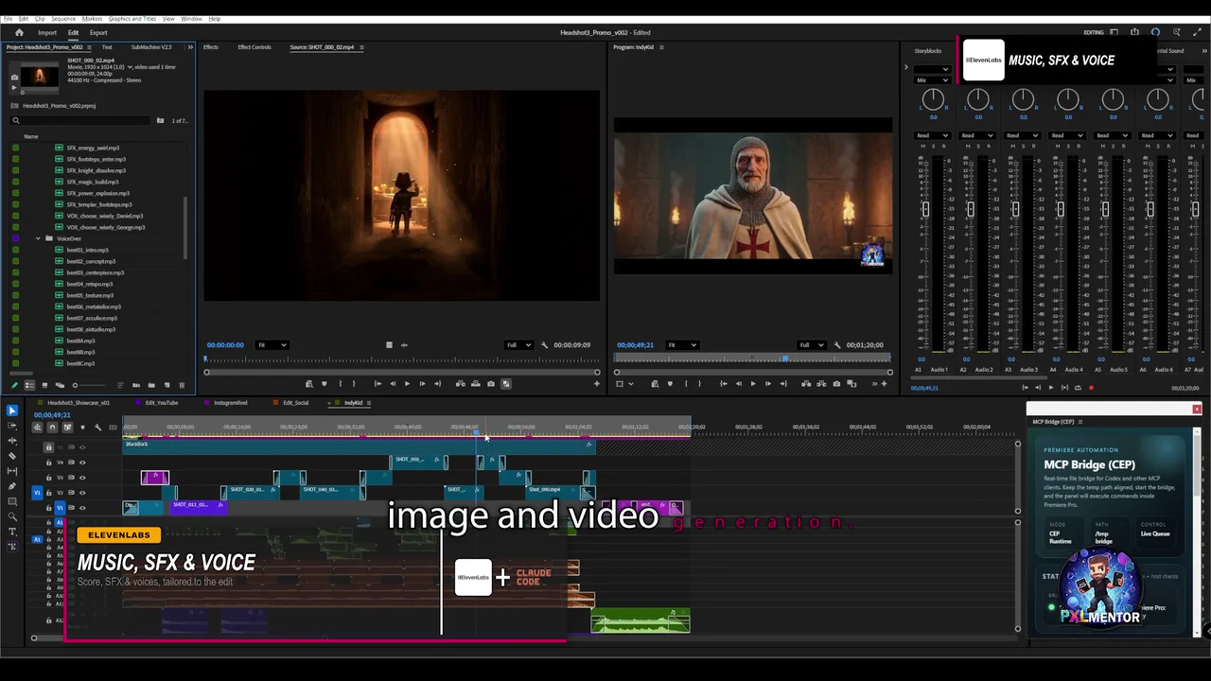Screen dimensions: 1211x681
Task: Select the Pen tool
Action: (x=11, y=486)
